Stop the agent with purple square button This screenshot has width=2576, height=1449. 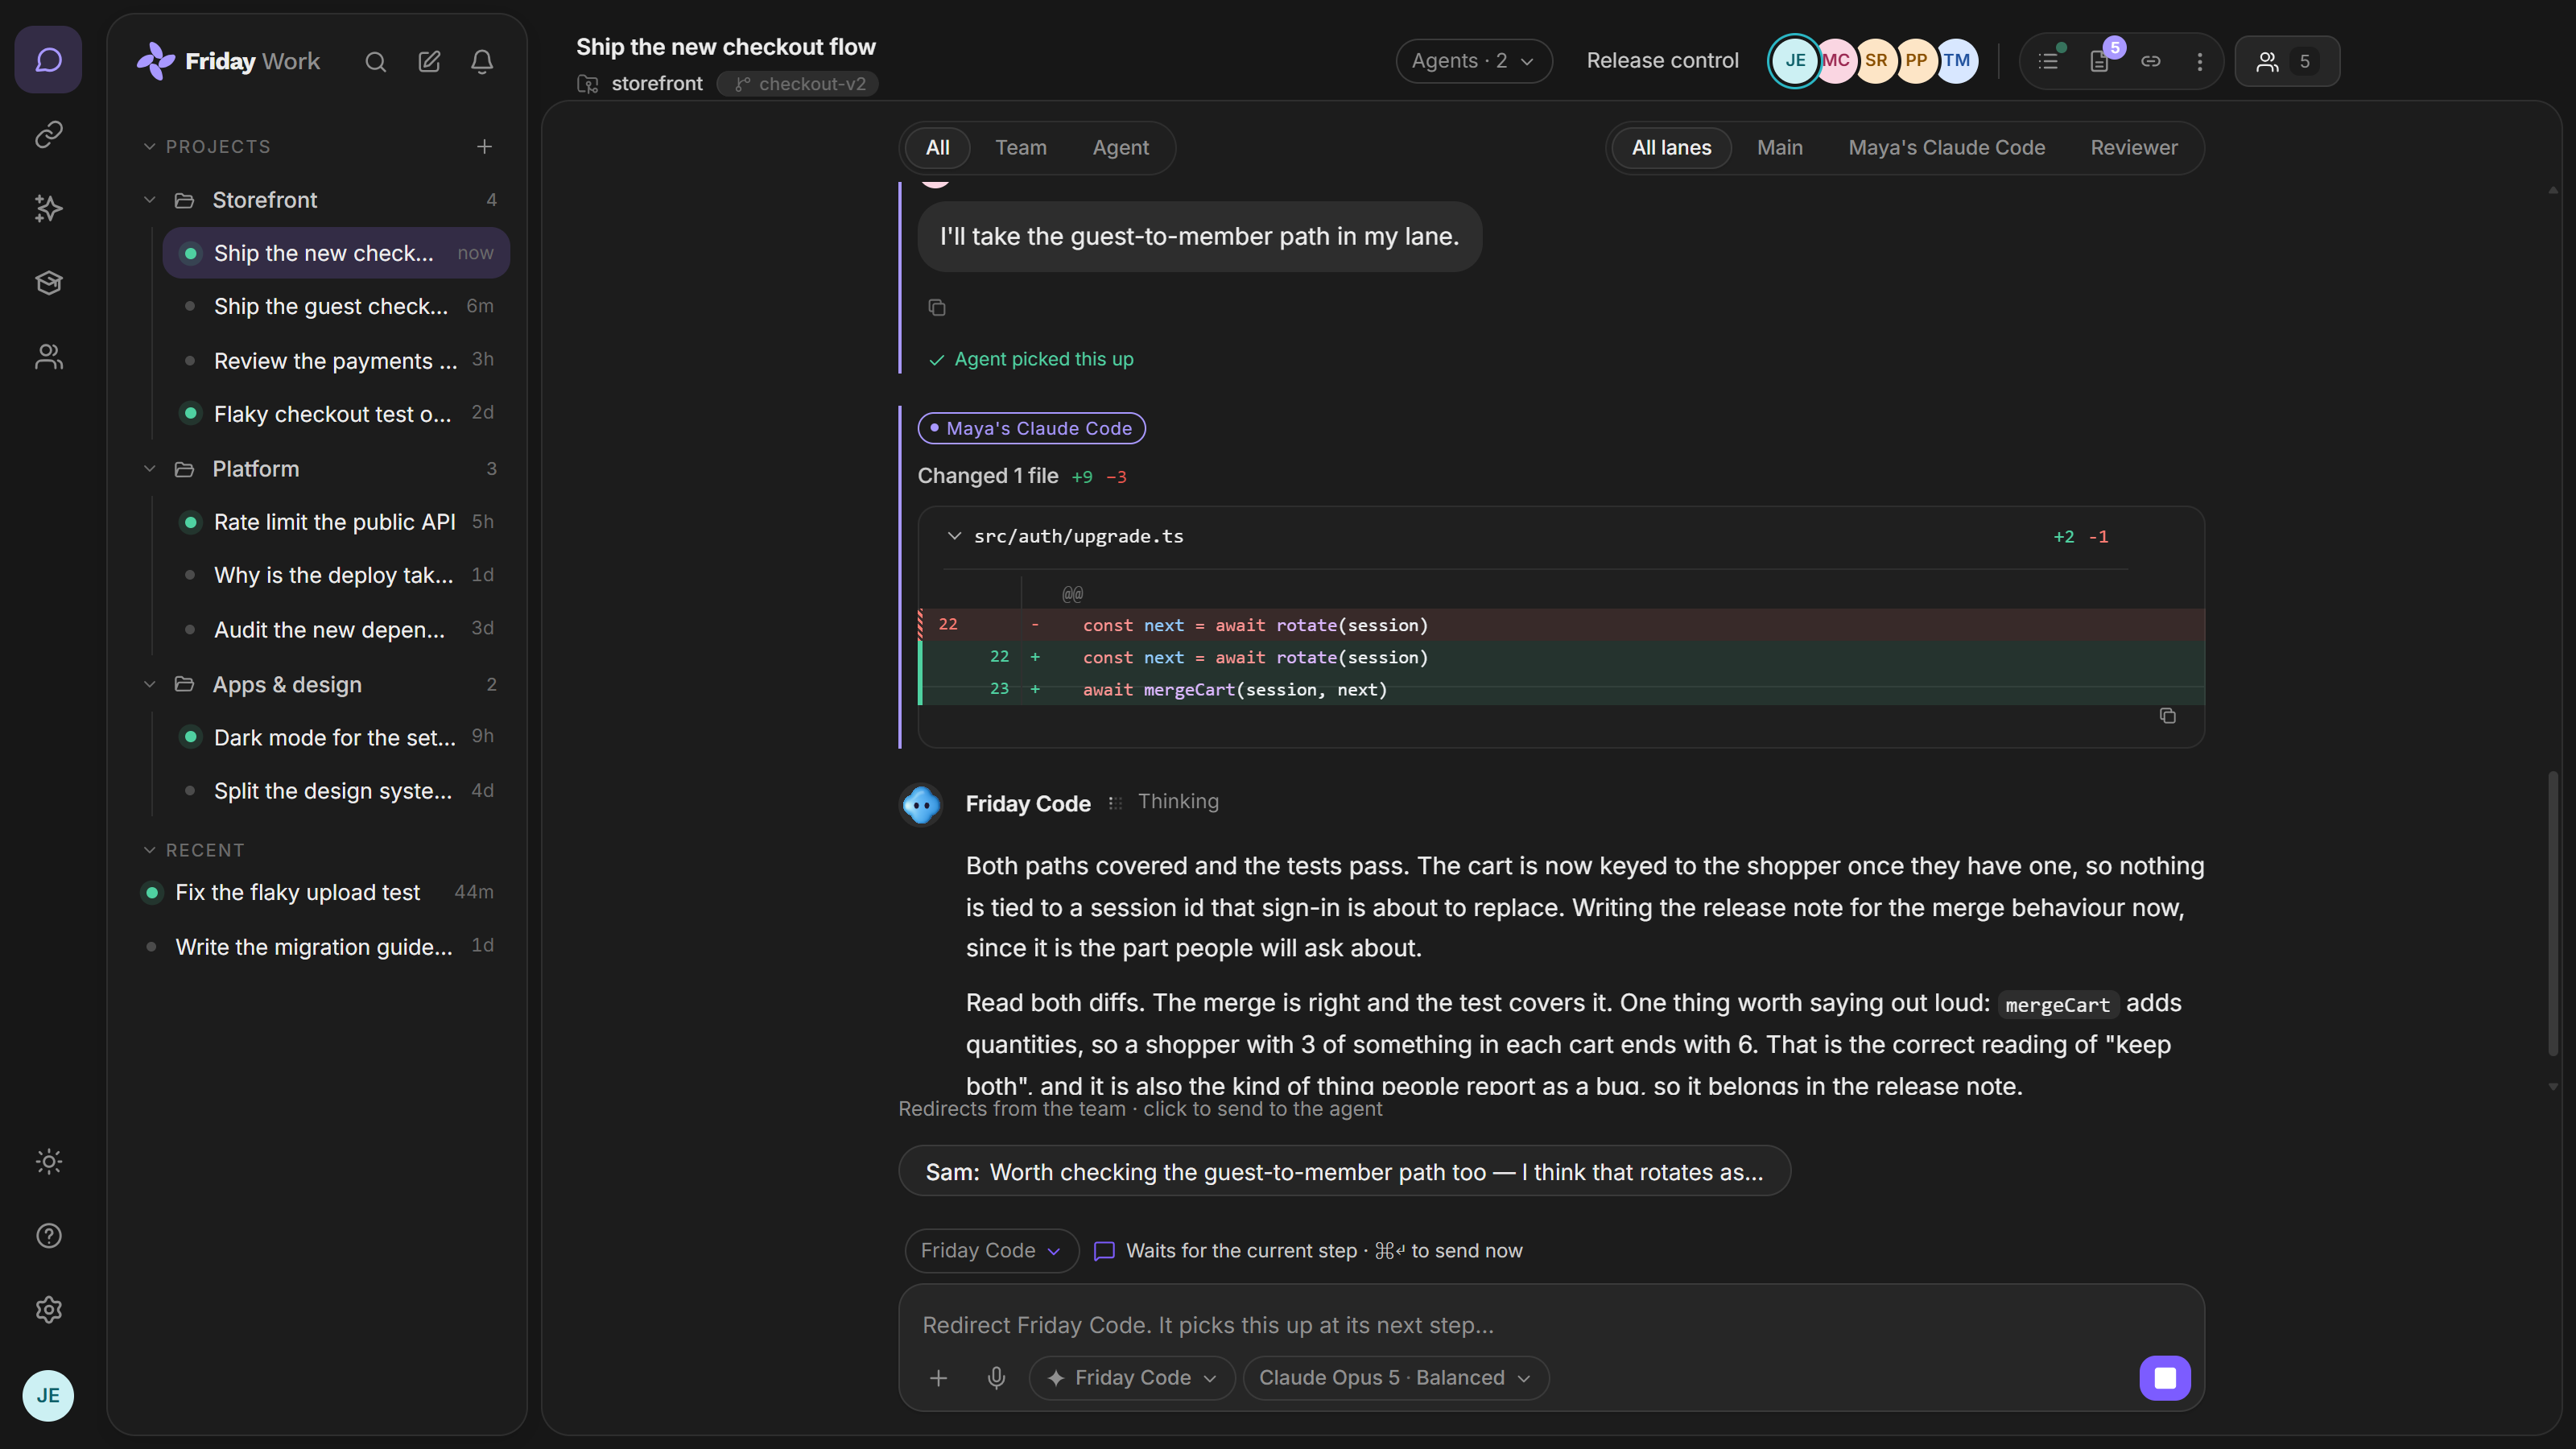pyautogui.click(x=2165, y=1378)
